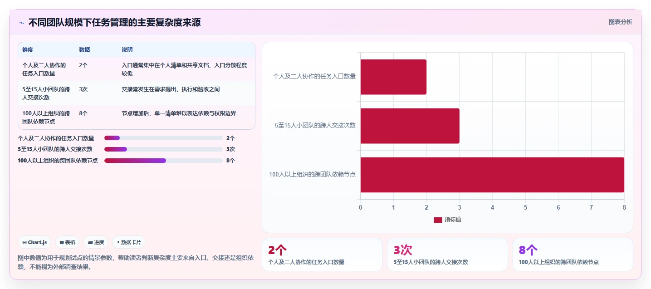Click progress value 8个 beside third progress bar

(x=230, y=161)
